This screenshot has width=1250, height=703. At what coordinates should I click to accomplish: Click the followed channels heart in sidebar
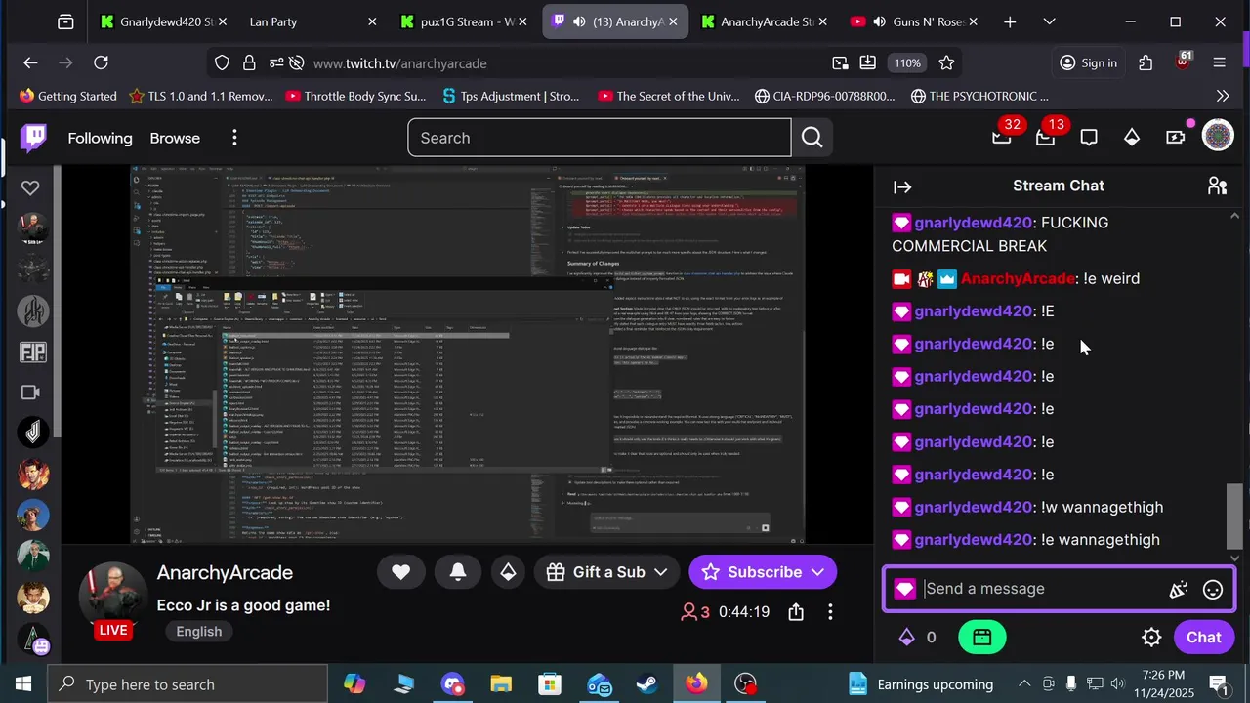point(30,187)
